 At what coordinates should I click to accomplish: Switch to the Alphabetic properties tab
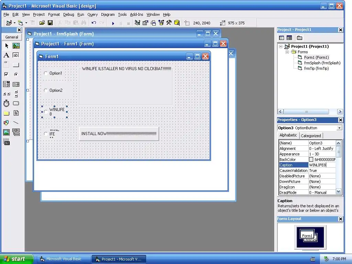[288, 135]
